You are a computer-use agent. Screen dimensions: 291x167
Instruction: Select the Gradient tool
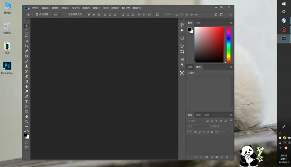tap(26, 81)
